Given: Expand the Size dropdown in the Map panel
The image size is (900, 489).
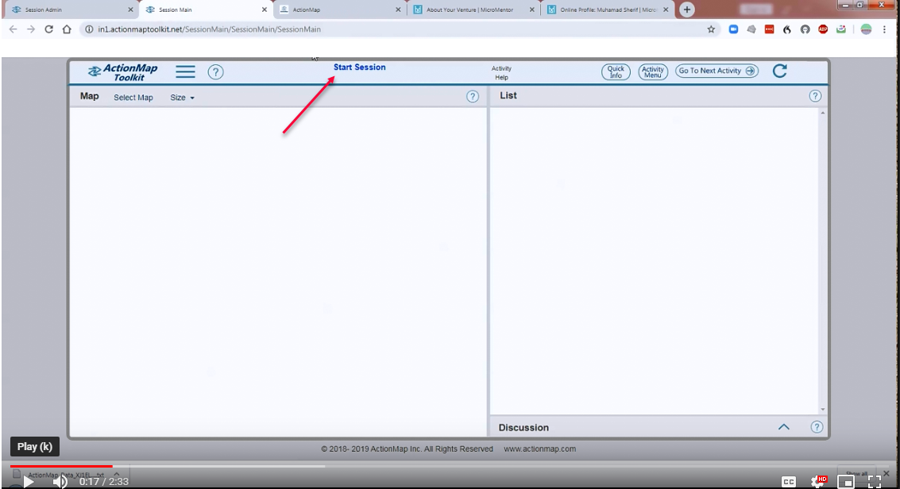Looking at the screenshot, I should (x=182, y=98).
